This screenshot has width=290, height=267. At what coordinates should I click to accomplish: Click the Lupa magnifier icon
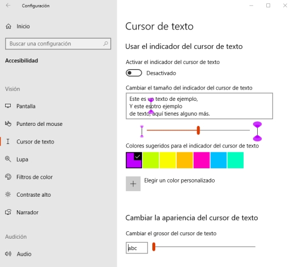point(8,159)
